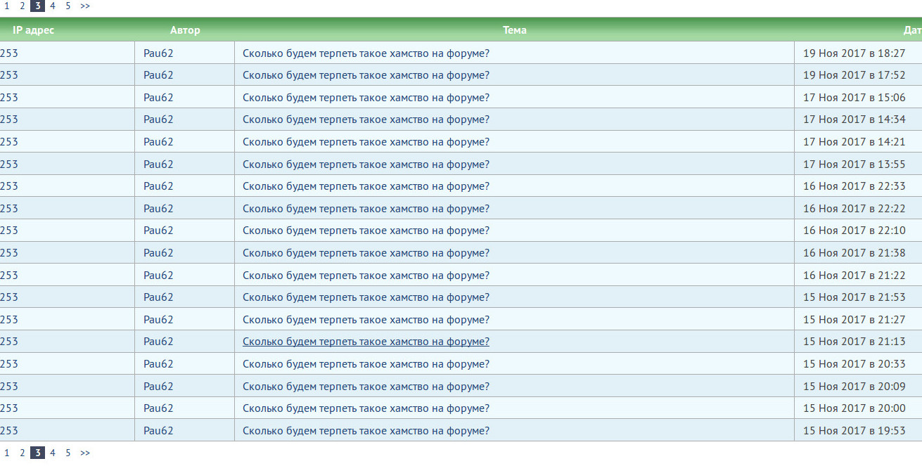Click the top next-pages ">>" arrow
922x466 pixels.
(x=85, y=6)
